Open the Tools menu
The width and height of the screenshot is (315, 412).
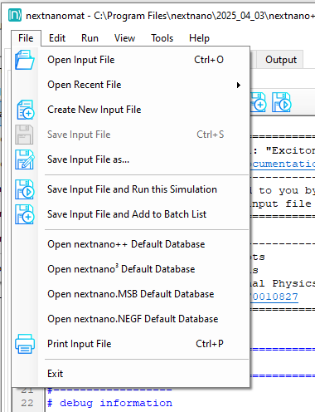pyautogui.click(x=162, y=38)
